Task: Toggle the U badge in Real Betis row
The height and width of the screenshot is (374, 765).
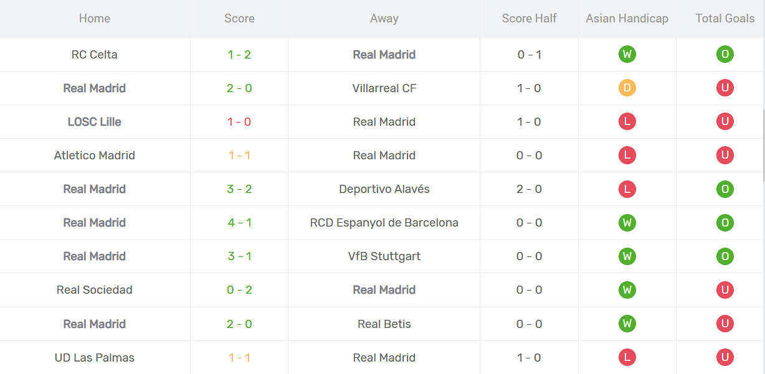Action: 725,323
